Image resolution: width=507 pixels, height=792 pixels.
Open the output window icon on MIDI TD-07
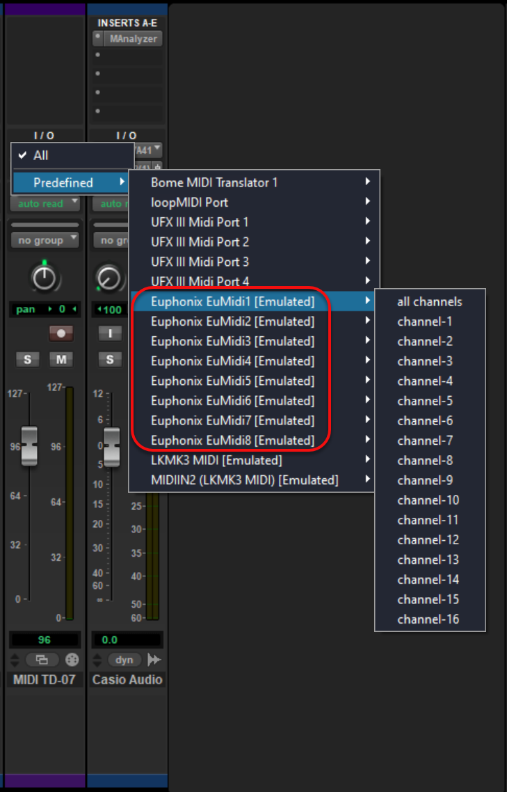tap(42, 660)
